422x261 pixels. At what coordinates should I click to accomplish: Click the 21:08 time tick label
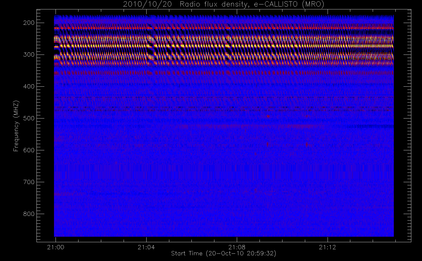(x=237, y=247)
